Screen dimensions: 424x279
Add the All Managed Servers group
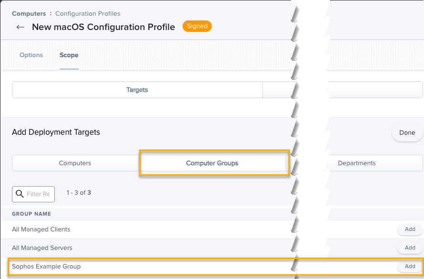[x=410, y=248]
